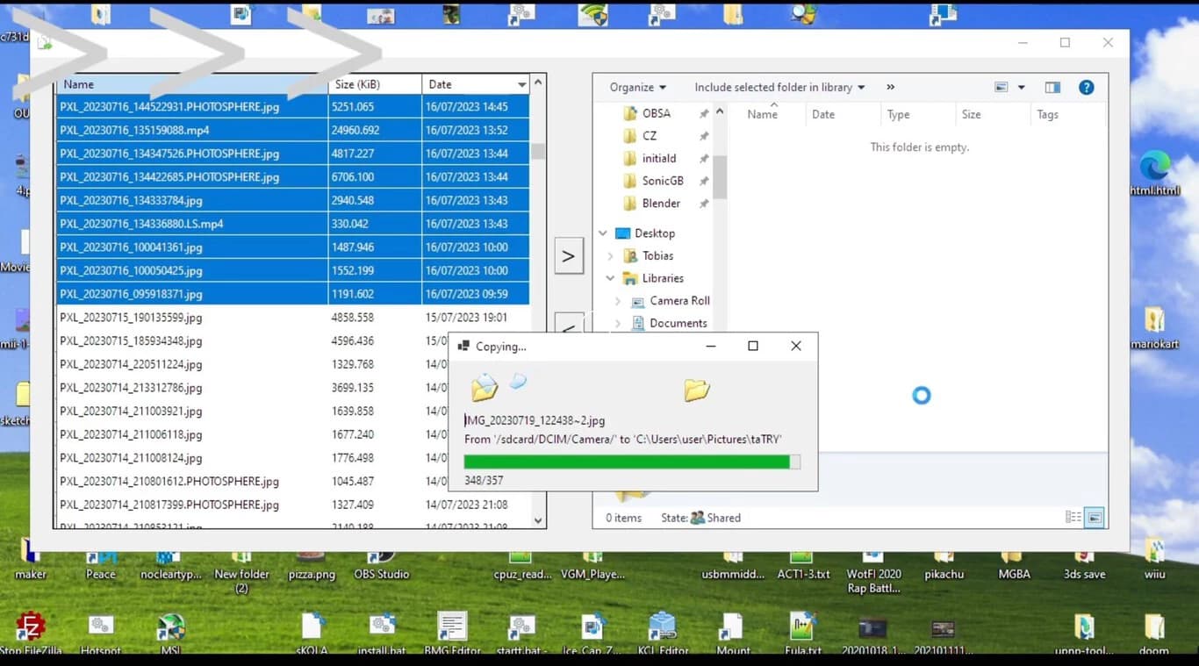This screenshot has width=1199, height=666.
Task: Expand the Documents tree node
Action: coord(618,323)
